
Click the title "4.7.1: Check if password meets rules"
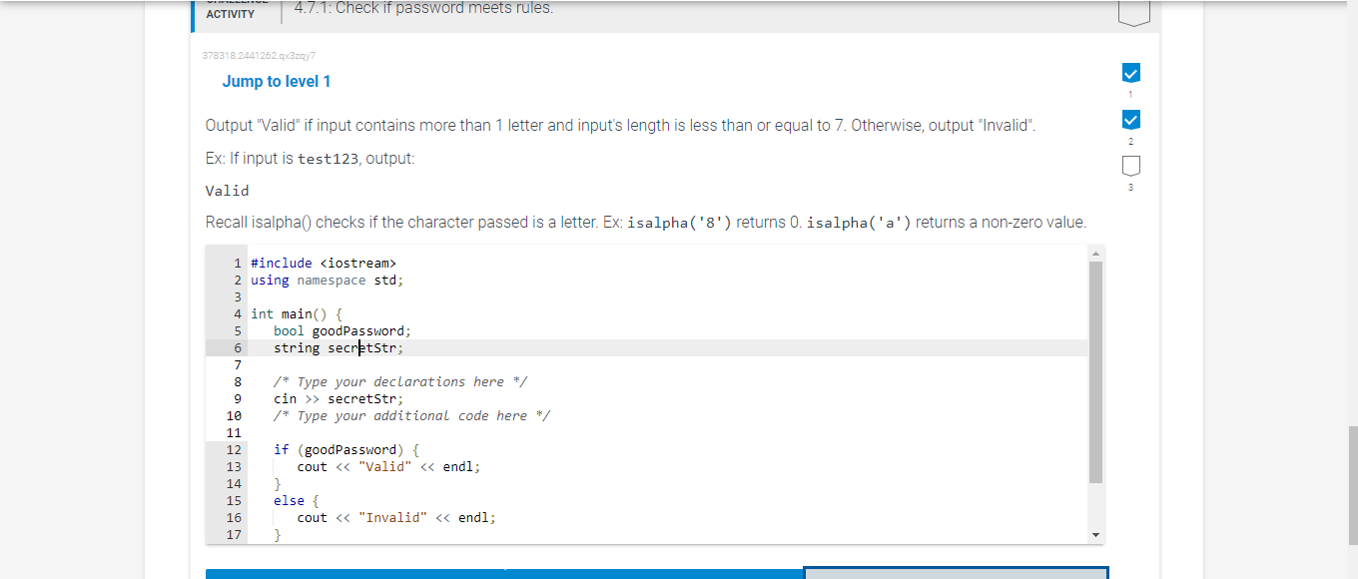point(422,8)
